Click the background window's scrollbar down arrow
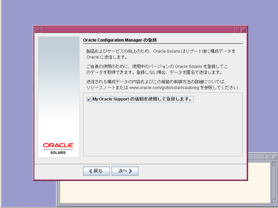 (x=274, y=202)
